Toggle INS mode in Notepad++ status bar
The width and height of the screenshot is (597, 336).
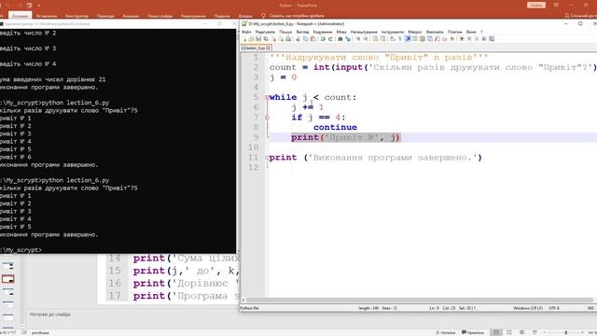[590, 308]
